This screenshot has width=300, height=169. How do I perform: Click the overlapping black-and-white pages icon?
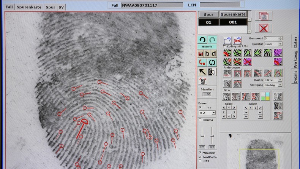[x=212, y=72]
